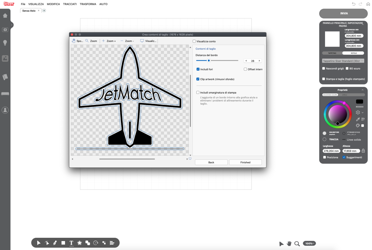Select the TRACCIA radio option
The height and width of the screenshot is (250, 372).
click(324, 139)
